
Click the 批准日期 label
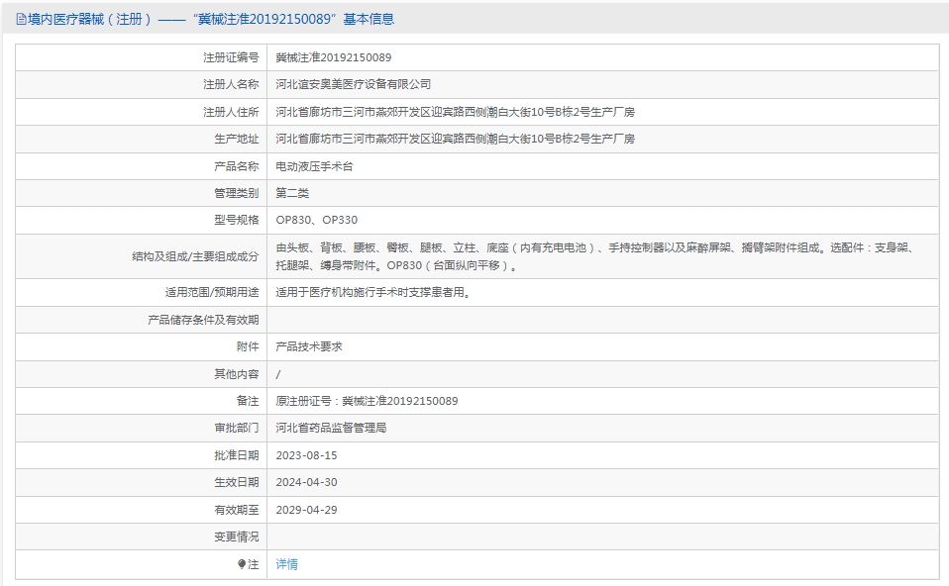(236, 455)
